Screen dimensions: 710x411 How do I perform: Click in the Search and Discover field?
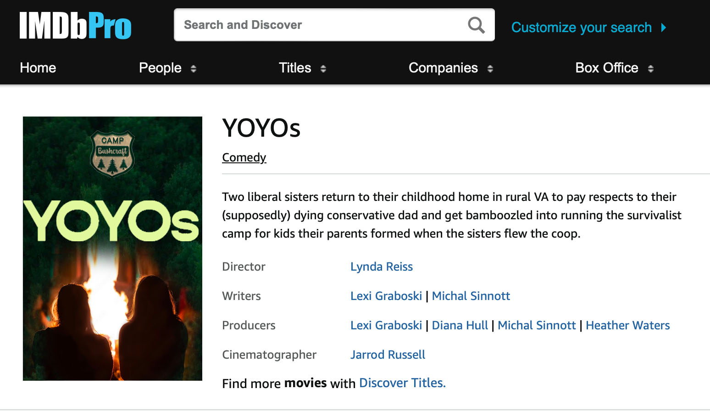[321, 25]
